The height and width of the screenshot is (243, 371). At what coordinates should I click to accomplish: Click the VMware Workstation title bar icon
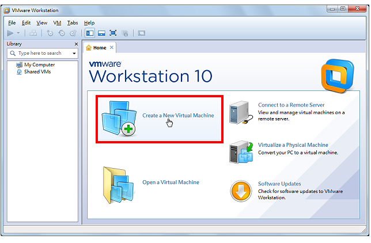click(7, 10)
